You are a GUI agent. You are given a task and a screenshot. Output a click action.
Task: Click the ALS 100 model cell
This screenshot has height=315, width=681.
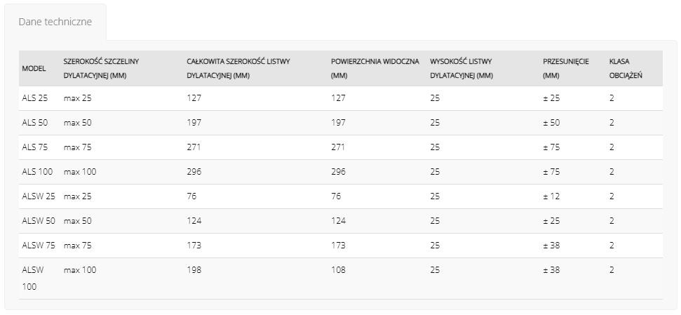(37, 172)
